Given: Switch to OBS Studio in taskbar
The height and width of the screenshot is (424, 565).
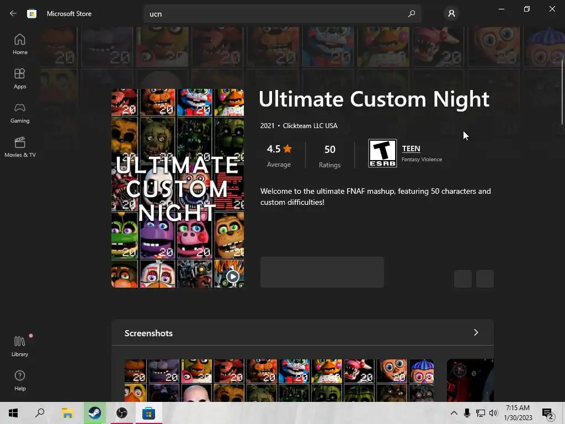Looking at the screenshot, I should coord(122,413).
